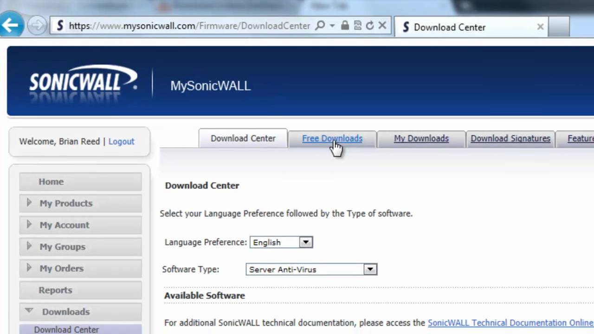The image size is (594, 334).
Task: Open the Download Signatures tab
Action: click(x=510, y=138)
